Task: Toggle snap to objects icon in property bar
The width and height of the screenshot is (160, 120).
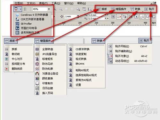Action: click(x=119, y=17)
